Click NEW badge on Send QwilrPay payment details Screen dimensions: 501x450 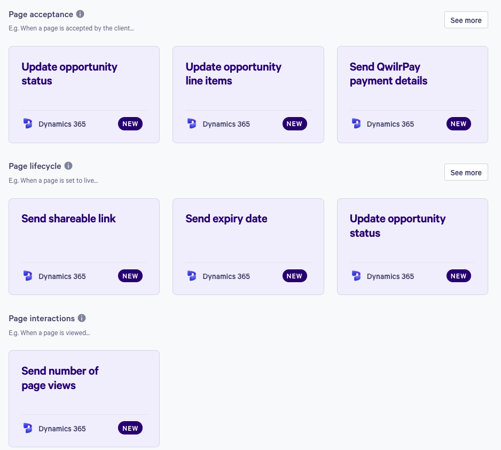click(x=458, y=123)
